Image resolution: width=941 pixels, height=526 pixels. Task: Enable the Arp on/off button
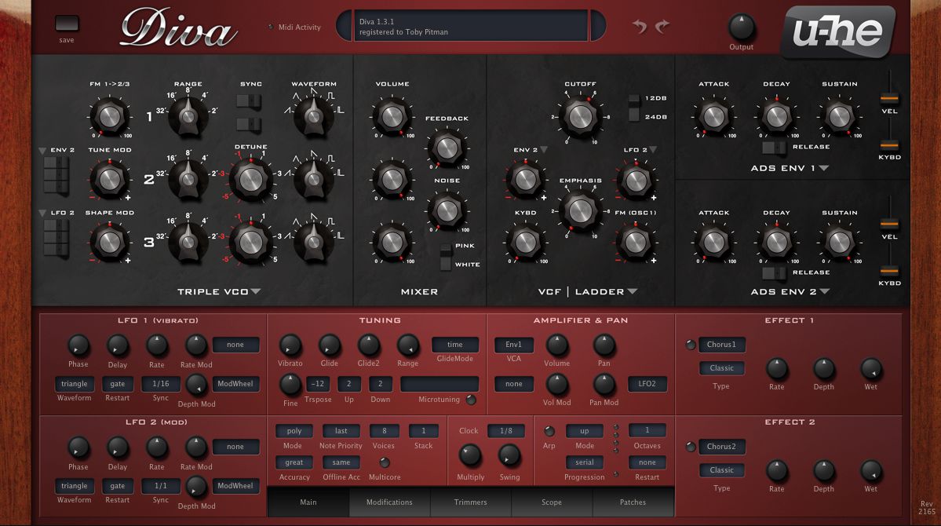549,431
